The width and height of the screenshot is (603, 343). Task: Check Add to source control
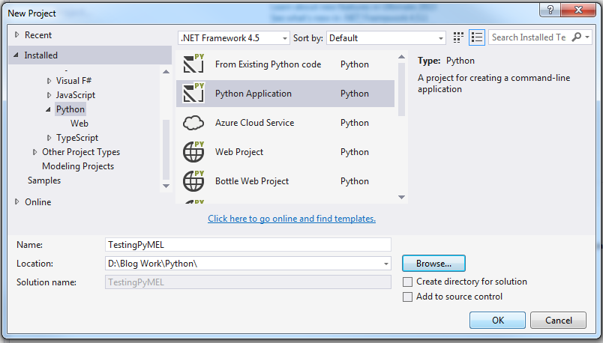(408, 297)
